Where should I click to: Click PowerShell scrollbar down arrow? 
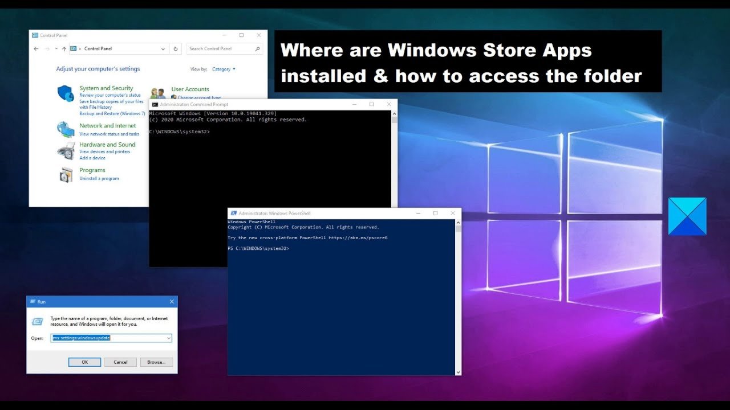458,372
